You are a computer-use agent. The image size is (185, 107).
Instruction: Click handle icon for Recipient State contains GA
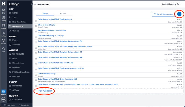pos(36,59)
